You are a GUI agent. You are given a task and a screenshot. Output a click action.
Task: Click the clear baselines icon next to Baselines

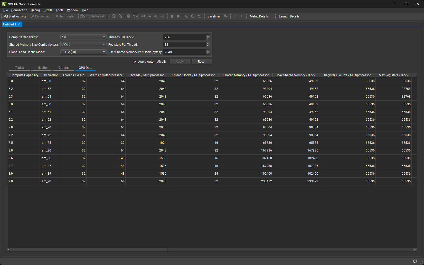(226, 16)
